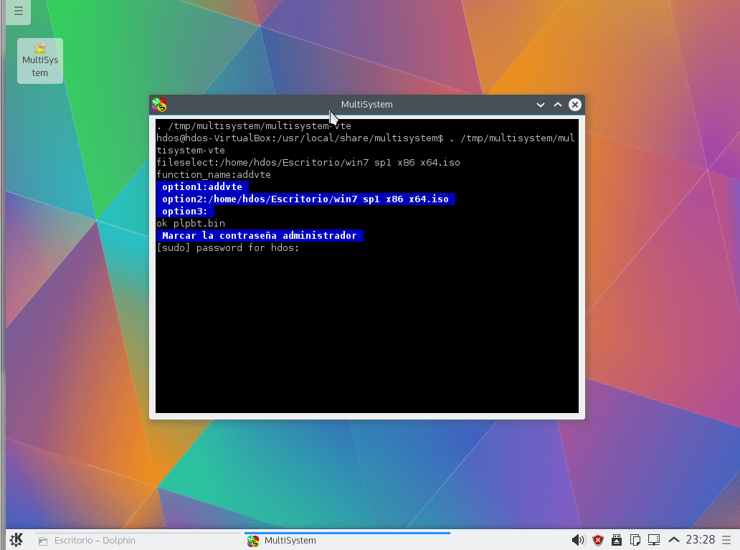Click the MultiSystem window title text
Screen dimensions: 740x550
coord(366,104)
